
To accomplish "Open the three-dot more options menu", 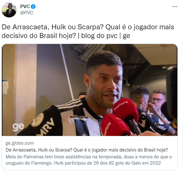I will (175, 7).
